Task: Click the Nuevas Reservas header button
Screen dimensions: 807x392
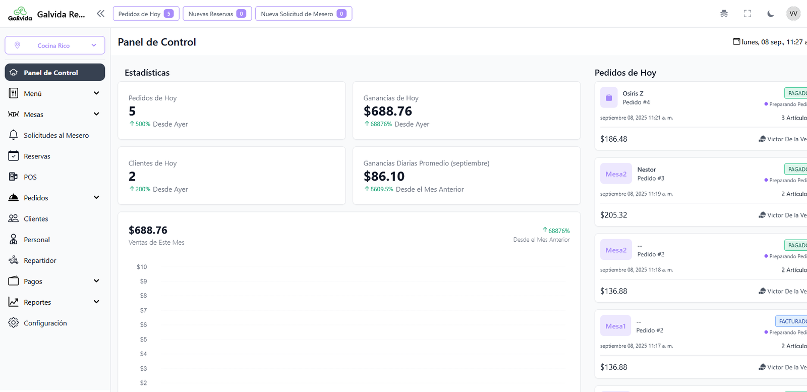Action: pyautogui.click(x=217, y=14)
